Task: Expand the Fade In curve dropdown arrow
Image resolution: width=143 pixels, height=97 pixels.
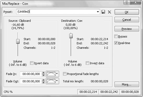Action: tap(57, 74)
